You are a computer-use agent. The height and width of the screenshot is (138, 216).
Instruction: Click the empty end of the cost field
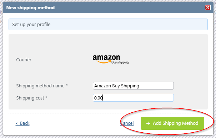click(138, 98)
